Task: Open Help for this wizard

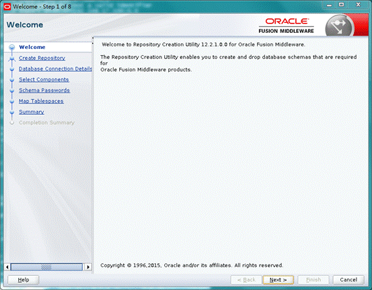Action: (24, 280)
